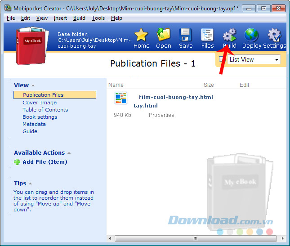Click the horizontal scrollbar thumb
Viewport: 290px width, 246px height.
(196, 238)
